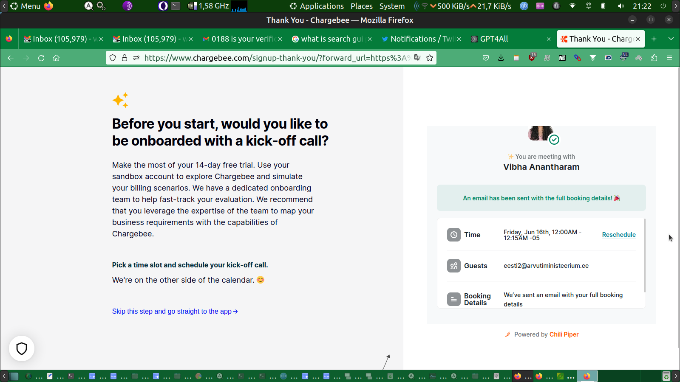View site security via the padlock icon
Image resolution: width=680 pixels, height=382 pixels.
125,58
